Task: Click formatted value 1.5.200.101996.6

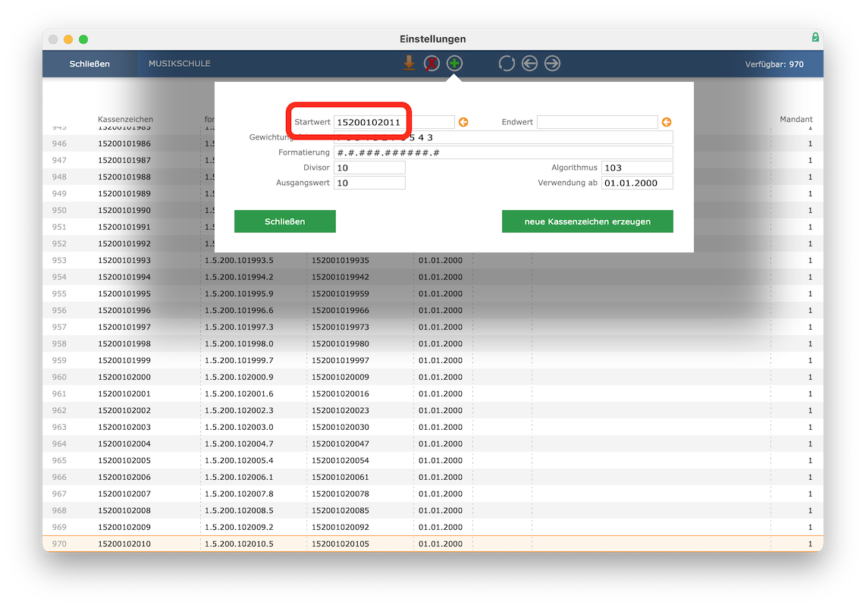Action: pos(239,310)
